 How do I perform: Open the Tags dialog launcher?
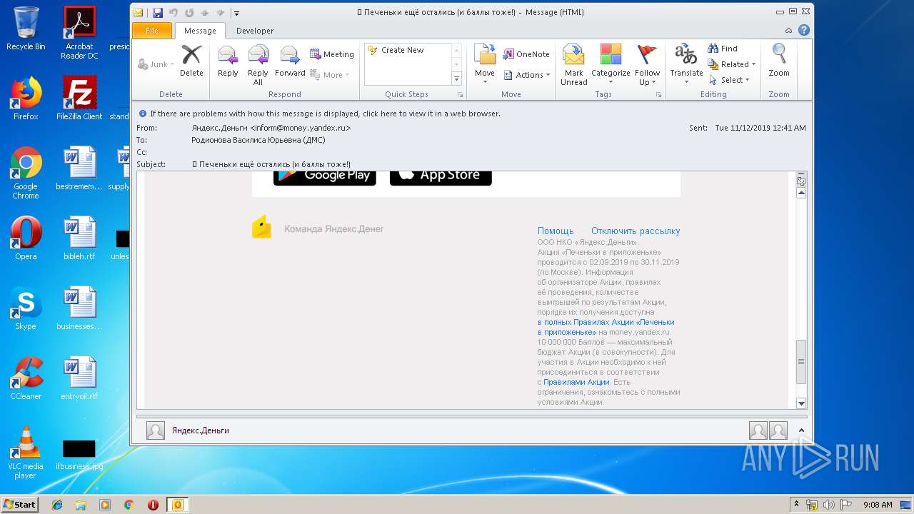(658, 95)
